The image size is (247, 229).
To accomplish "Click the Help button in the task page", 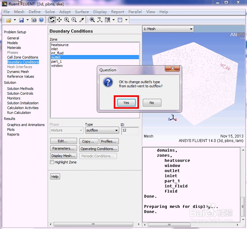I will (55, 177).
